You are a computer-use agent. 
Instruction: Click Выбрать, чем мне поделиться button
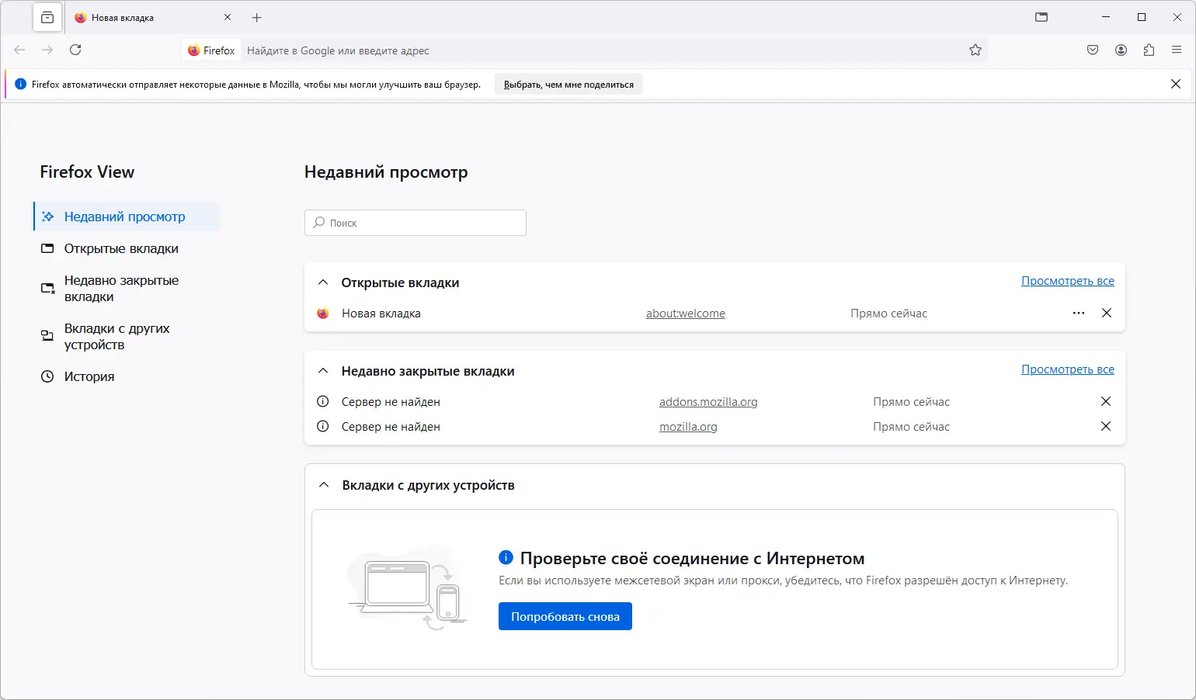pos(568,83)
